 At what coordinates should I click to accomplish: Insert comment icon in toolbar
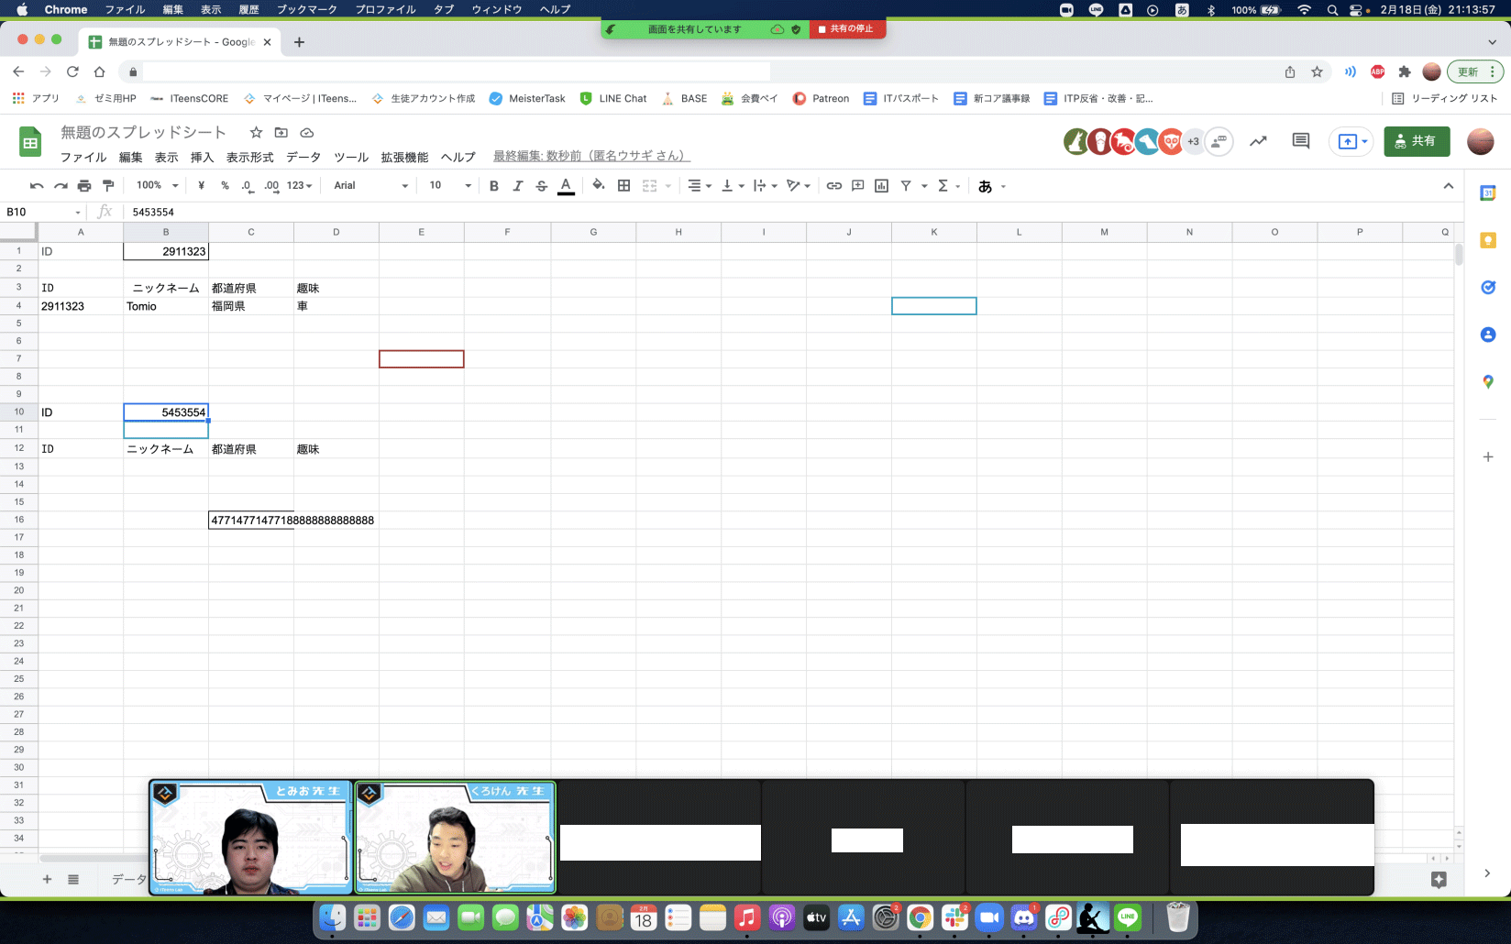click(x=858, y=186)
